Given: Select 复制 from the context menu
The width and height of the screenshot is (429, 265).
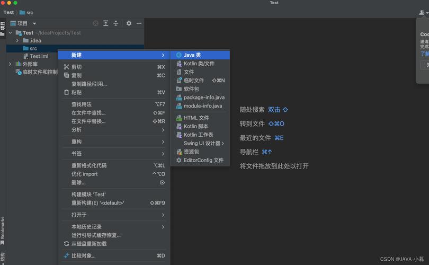Looking at the screenshot, I should [x=114, y=75].
